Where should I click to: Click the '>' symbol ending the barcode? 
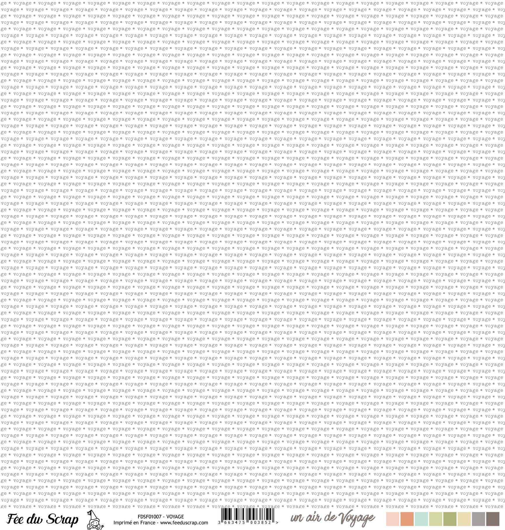277,523
